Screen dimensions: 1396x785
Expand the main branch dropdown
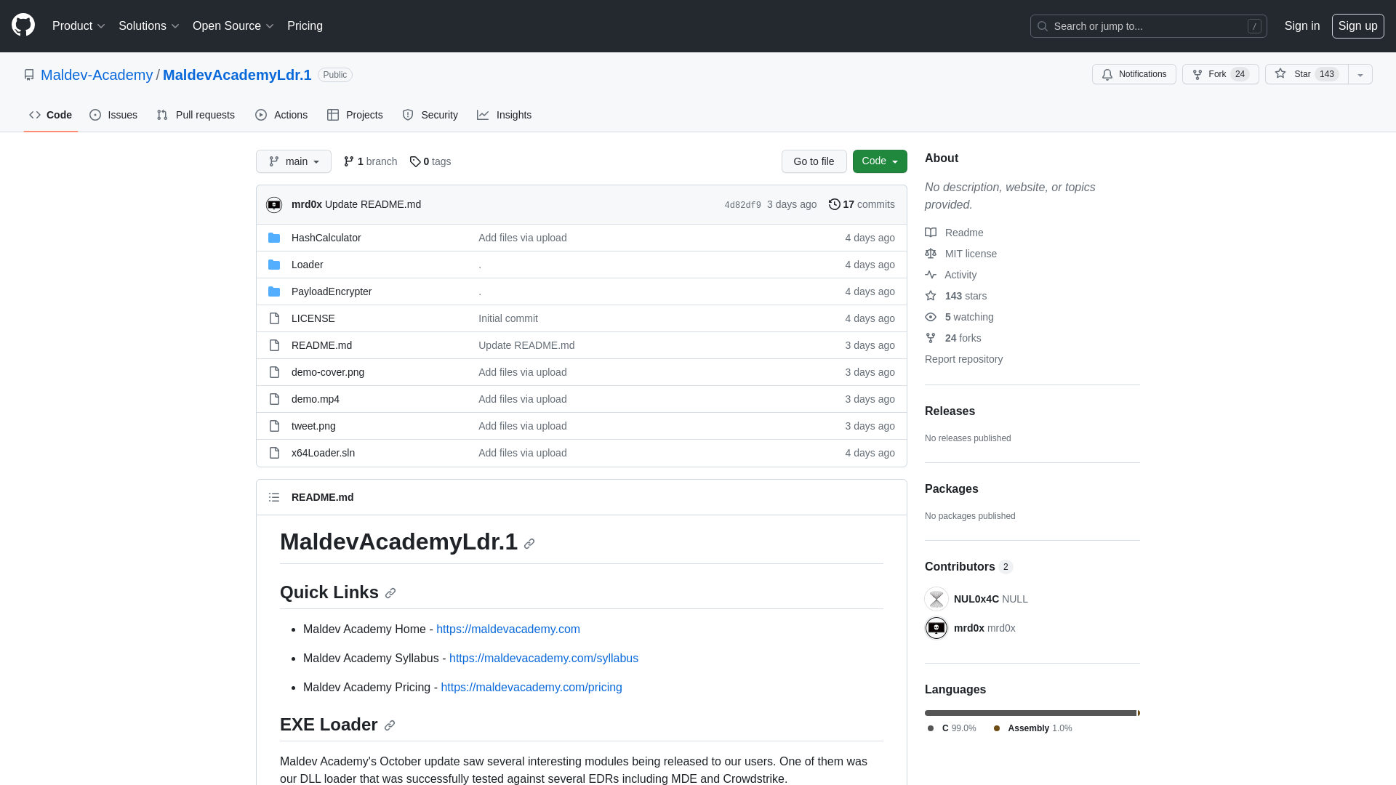pyautogui.click(x=294, y=161)
